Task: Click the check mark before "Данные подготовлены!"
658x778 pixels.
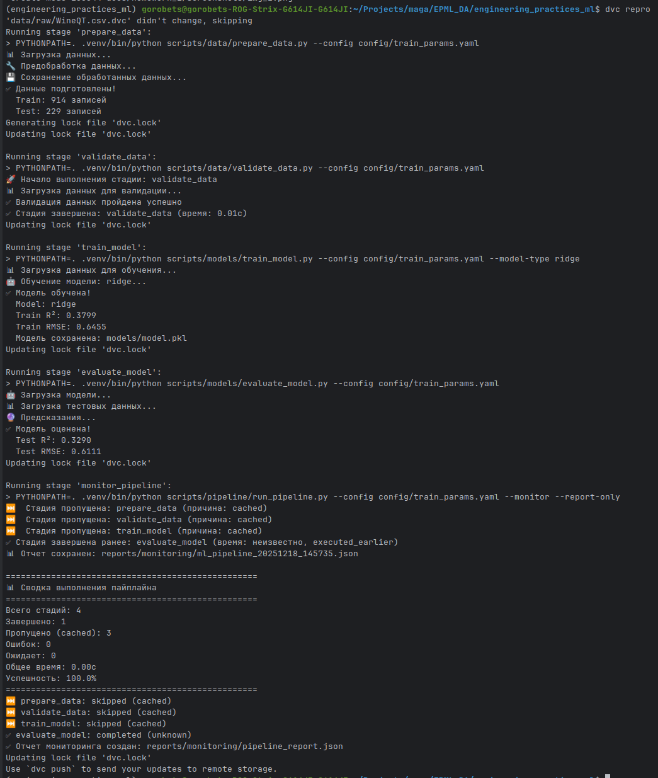Action: (x=9, y=89)
